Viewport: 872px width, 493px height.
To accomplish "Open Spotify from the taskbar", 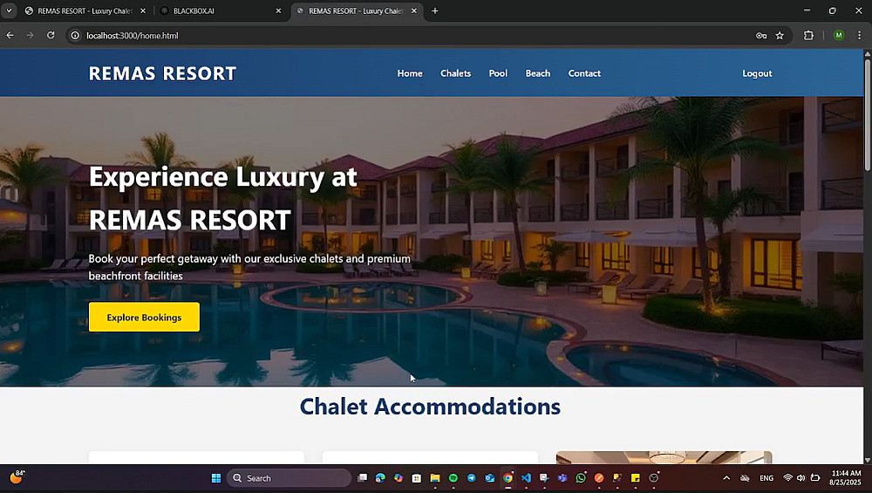I will pos(453,478).
